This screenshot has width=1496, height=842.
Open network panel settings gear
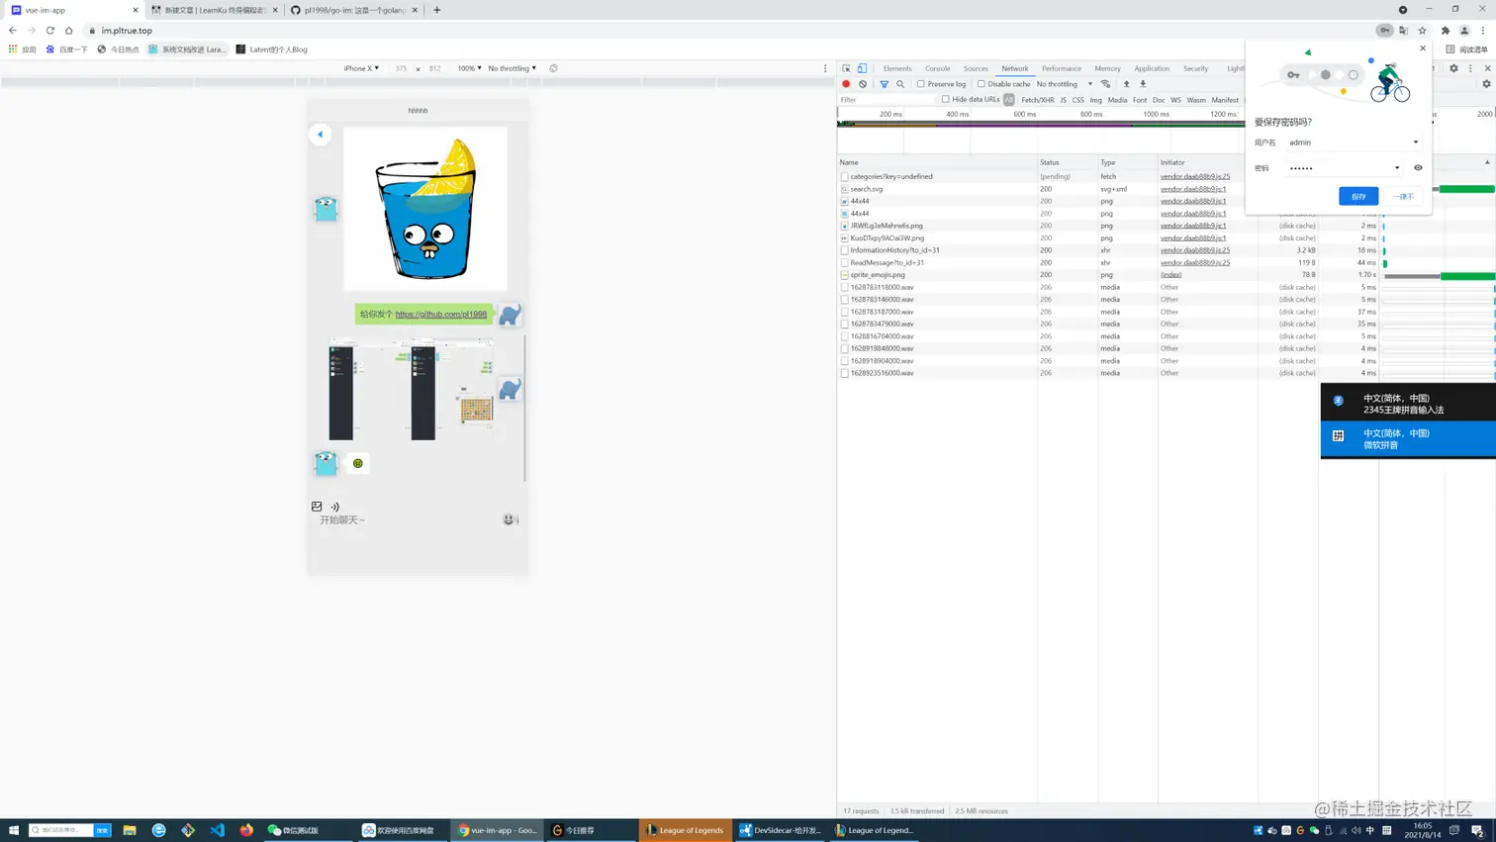(x=1486, y=84)
